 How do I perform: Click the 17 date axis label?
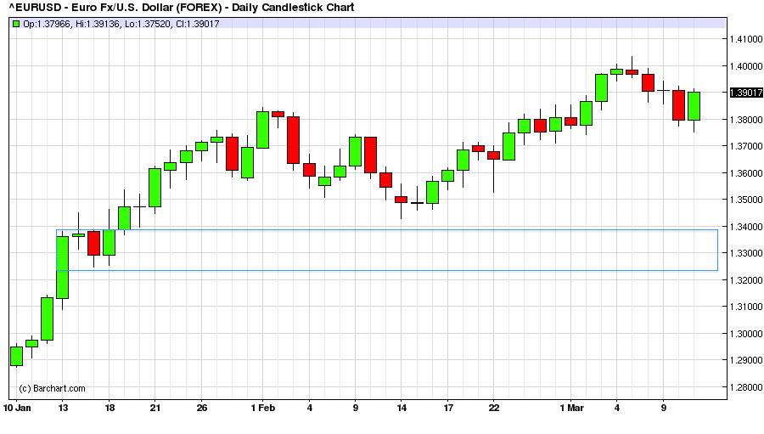point(447,408)
